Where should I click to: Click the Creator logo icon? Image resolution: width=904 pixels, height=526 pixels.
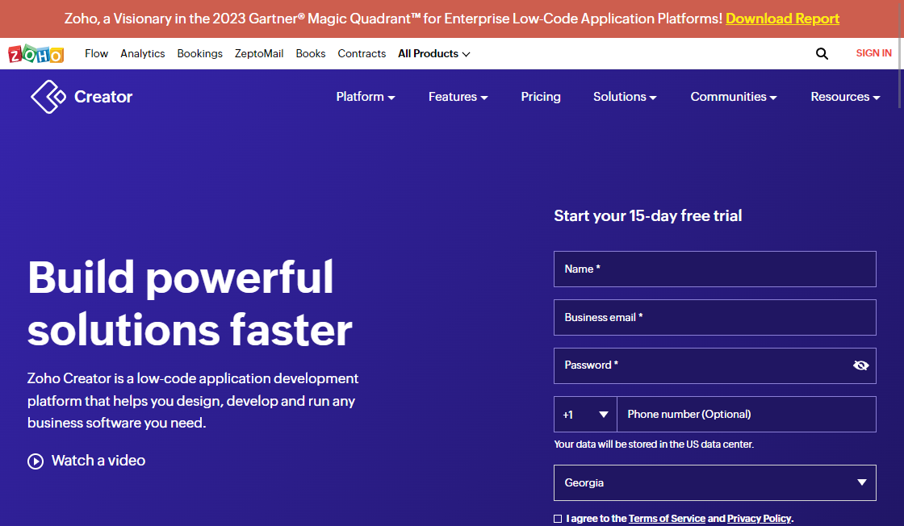coord(48,97)
